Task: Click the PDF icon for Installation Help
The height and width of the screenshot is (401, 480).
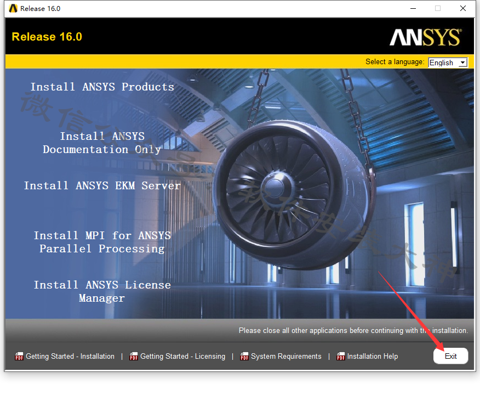Action: coord(341,357)
